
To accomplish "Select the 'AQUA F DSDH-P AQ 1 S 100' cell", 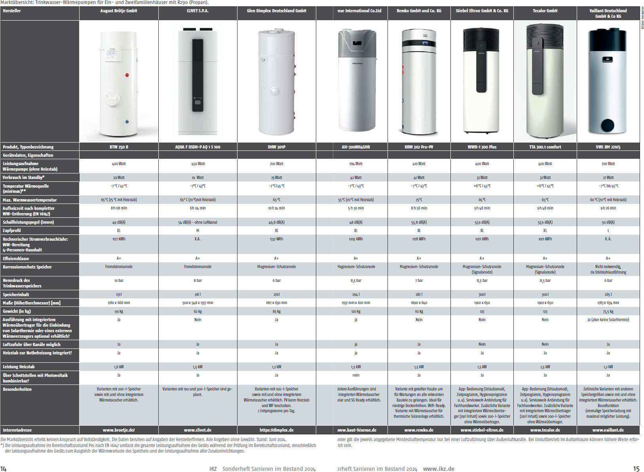I will click(x=198, y=147).
